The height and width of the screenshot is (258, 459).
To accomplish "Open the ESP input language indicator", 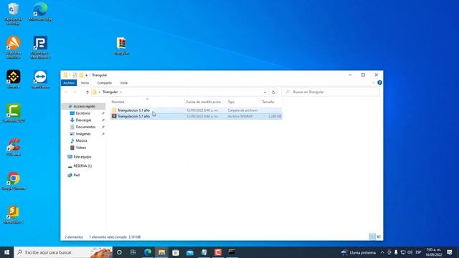I will pos(418,252).
